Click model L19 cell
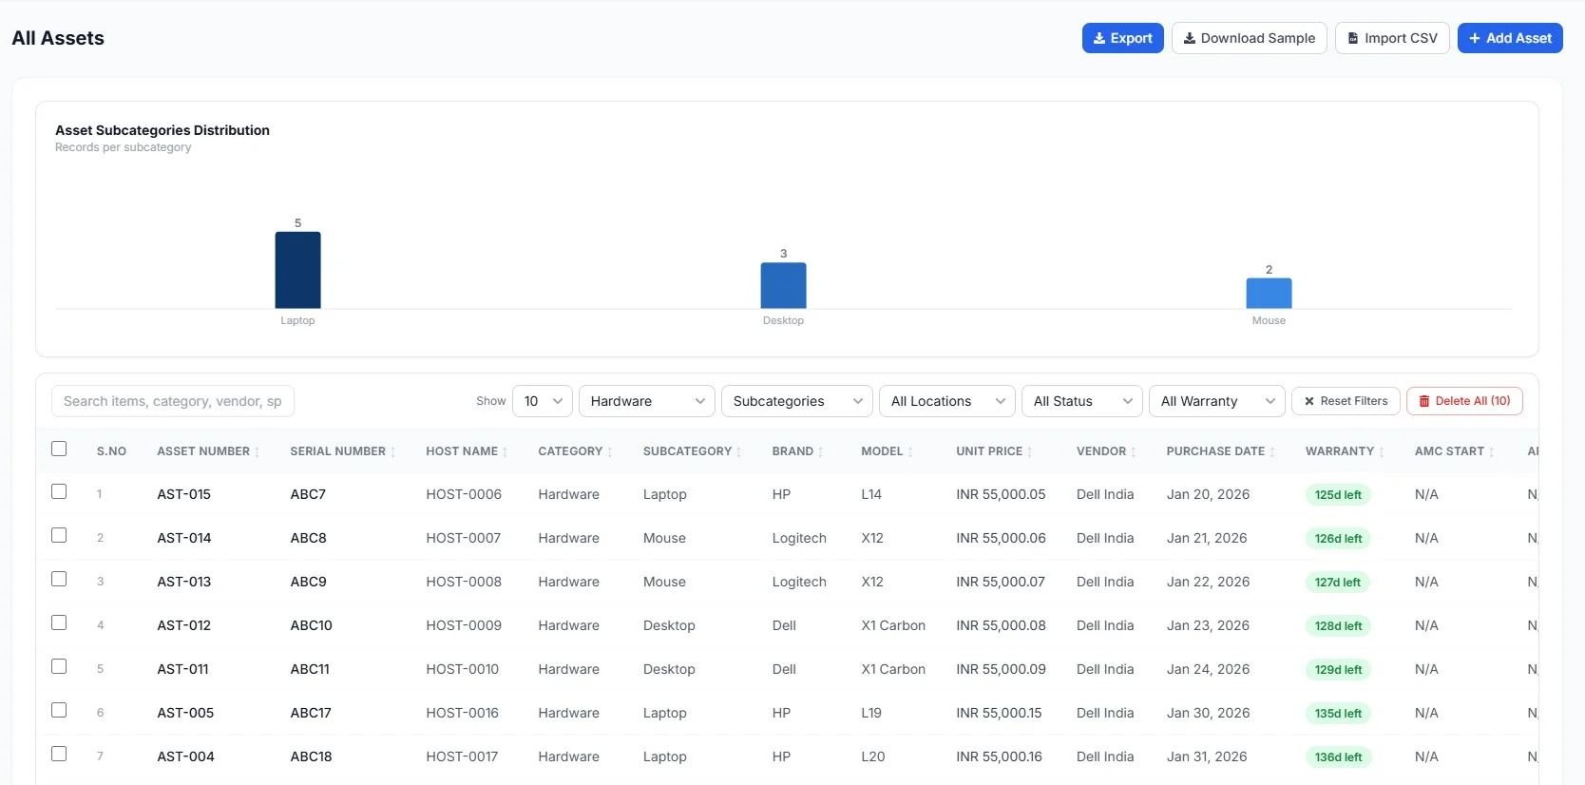Screen dimensions: 1585x785 click(871, 713)
